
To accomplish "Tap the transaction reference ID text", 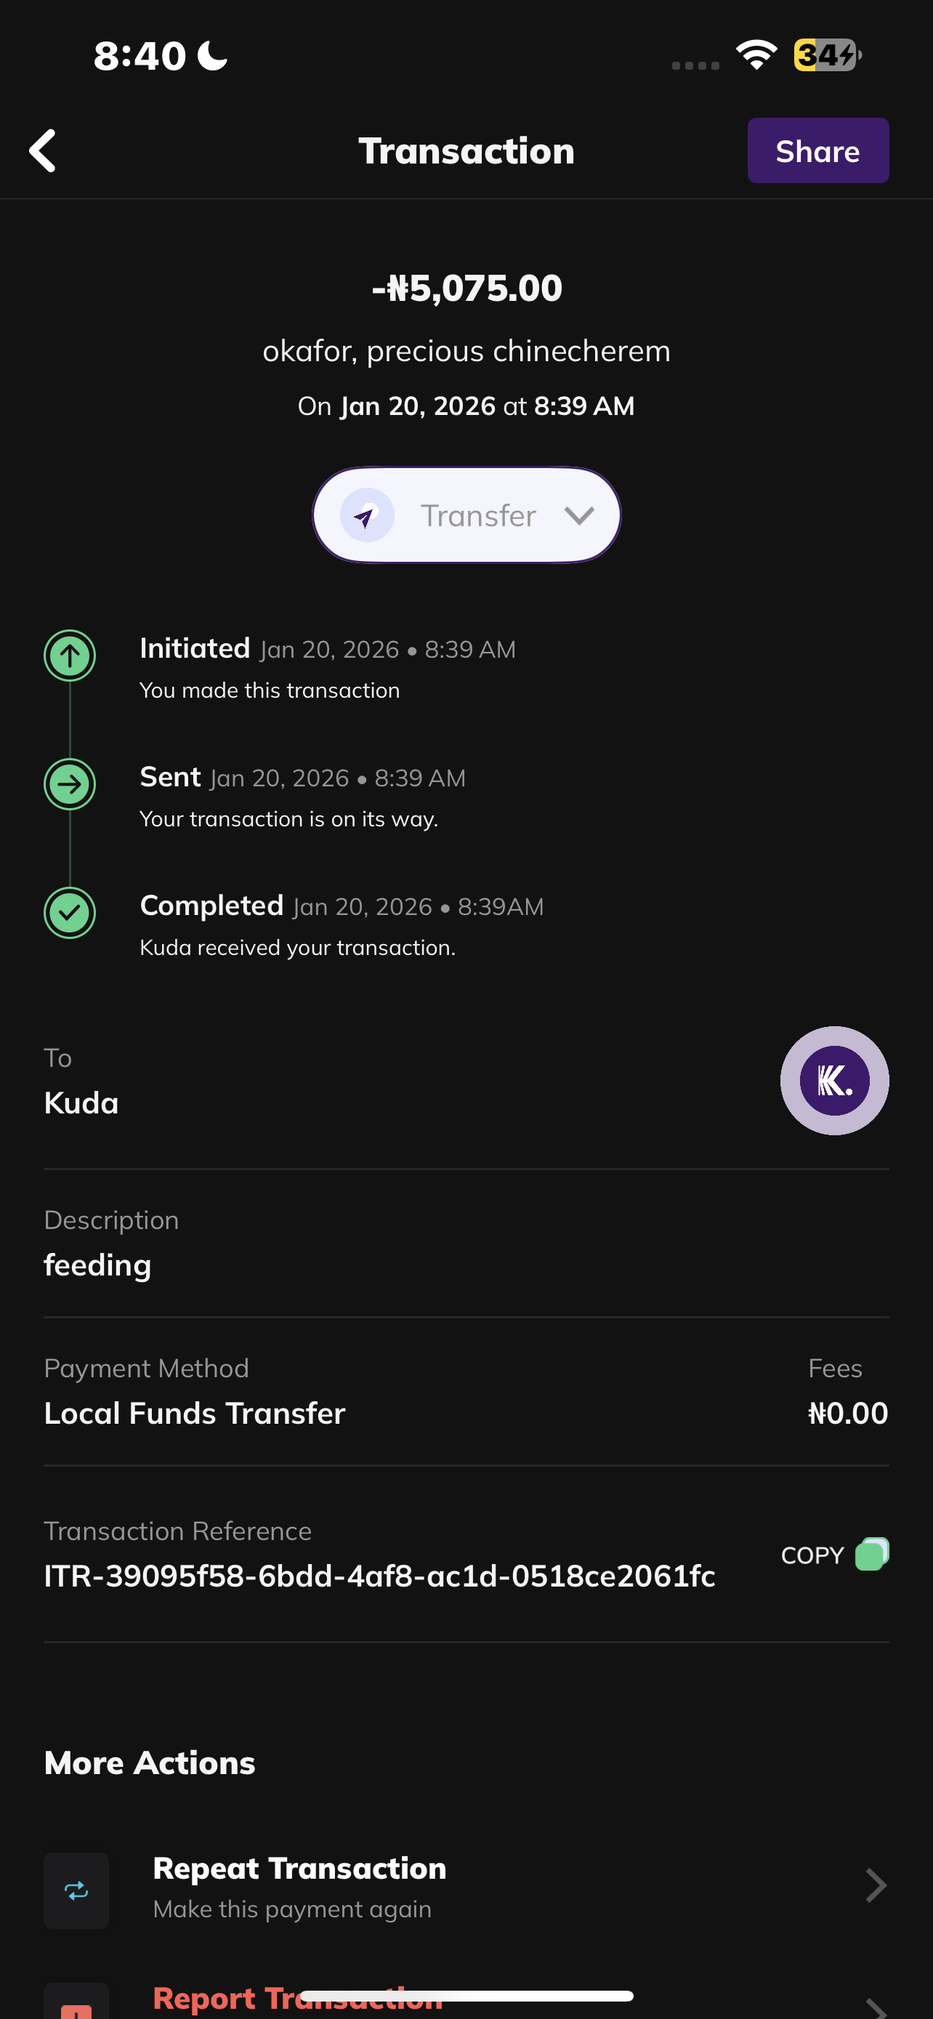I will coord(379,1576).
